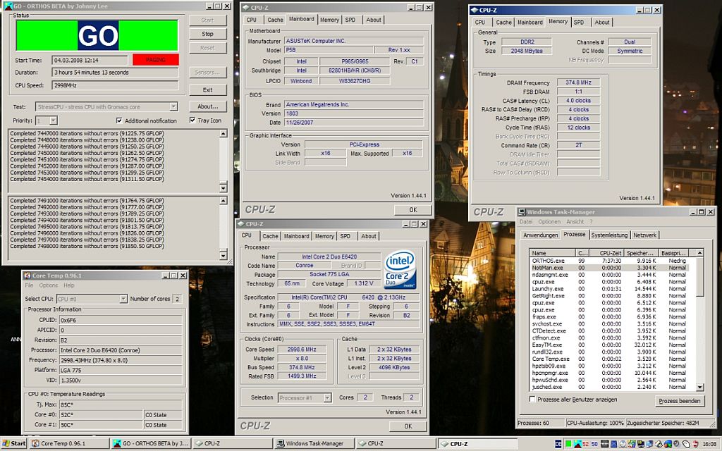
Task: Open the Windows Start button
Action: [x=14, y=444]
